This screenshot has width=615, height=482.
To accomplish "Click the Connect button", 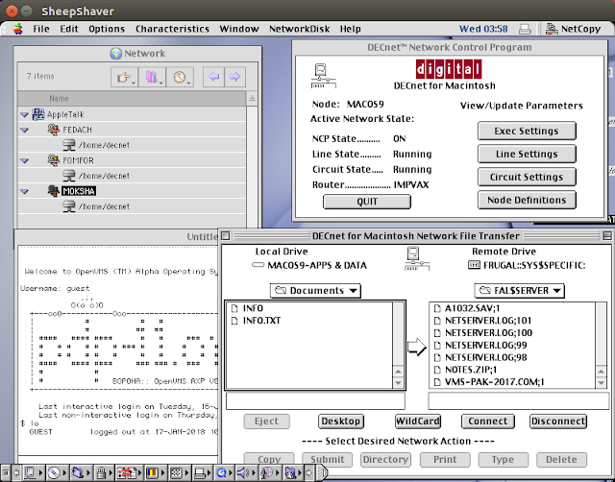I will coord(487,422).
